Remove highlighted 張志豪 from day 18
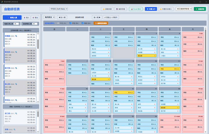Screen dimensions: 209x134 [178, 108]
